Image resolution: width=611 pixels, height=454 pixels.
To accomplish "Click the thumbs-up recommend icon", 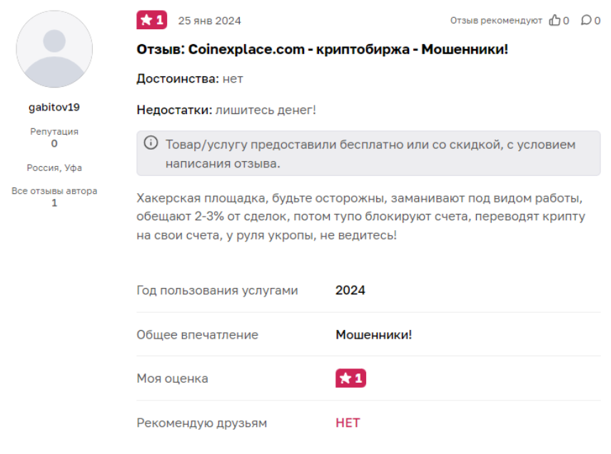I will point(555,21).
